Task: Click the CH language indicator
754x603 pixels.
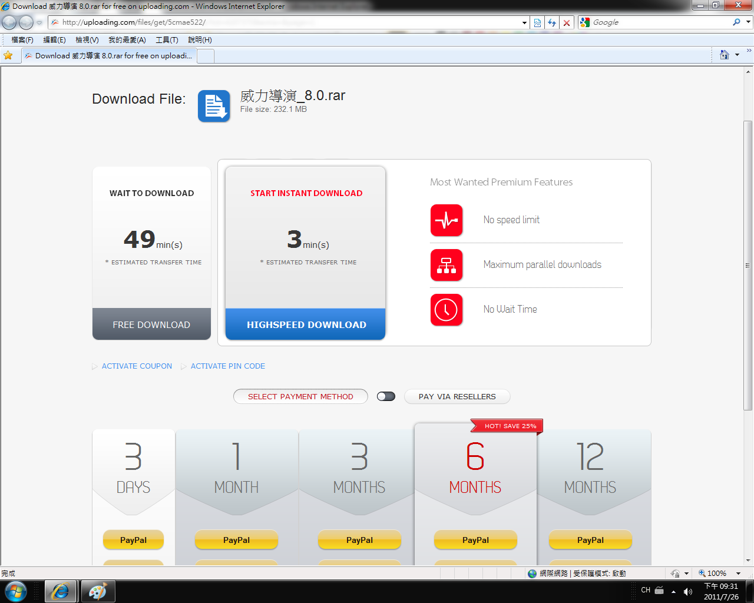Action: click(646, 590)
